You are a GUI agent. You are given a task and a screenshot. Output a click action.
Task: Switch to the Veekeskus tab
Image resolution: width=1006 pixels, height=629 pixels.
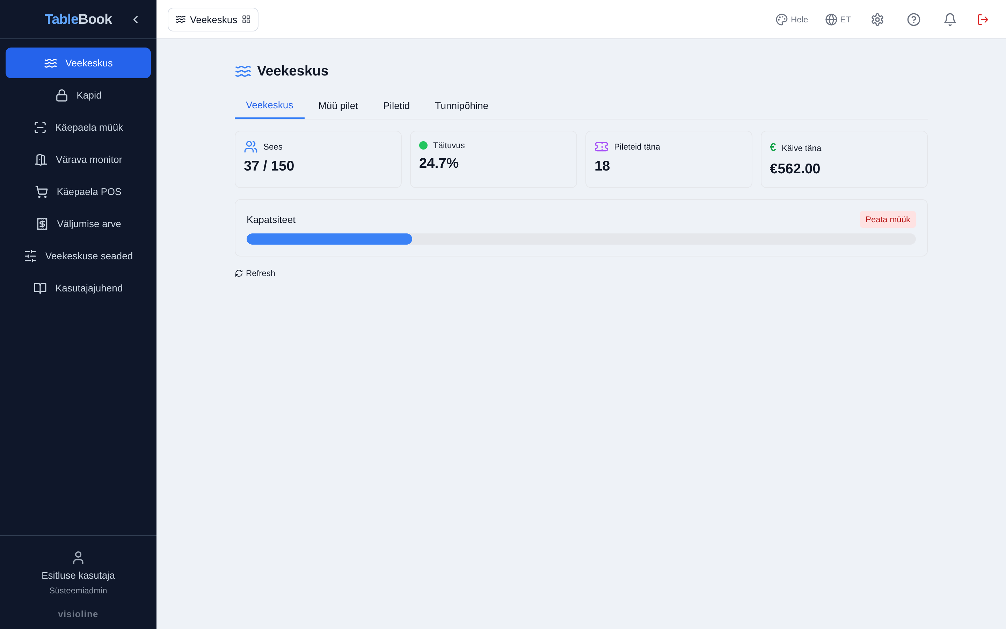pos(269,105)
